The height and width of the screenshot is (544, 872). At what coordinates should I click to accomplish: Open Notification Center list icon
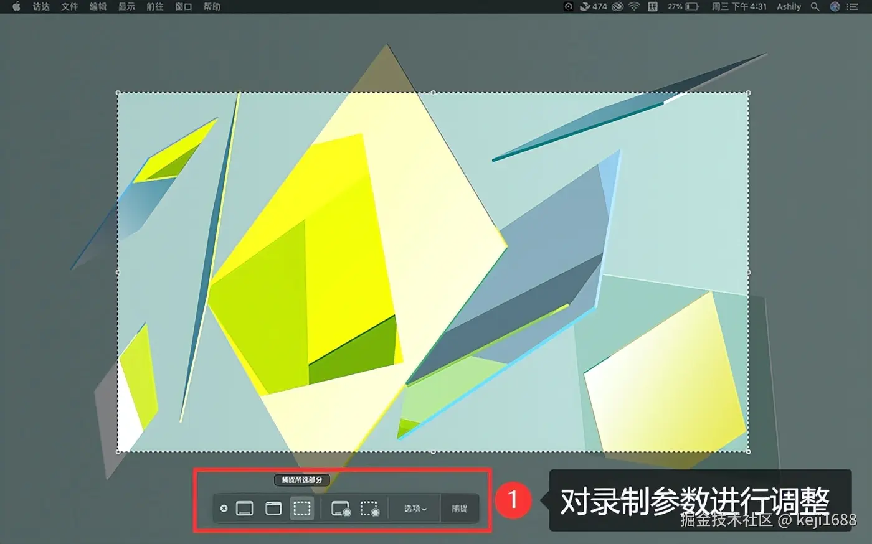pyautogui.click(x=853, y=6)
